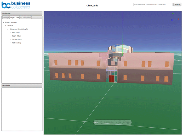Click the zoom in magnifier icon

(x=119, y=122)
